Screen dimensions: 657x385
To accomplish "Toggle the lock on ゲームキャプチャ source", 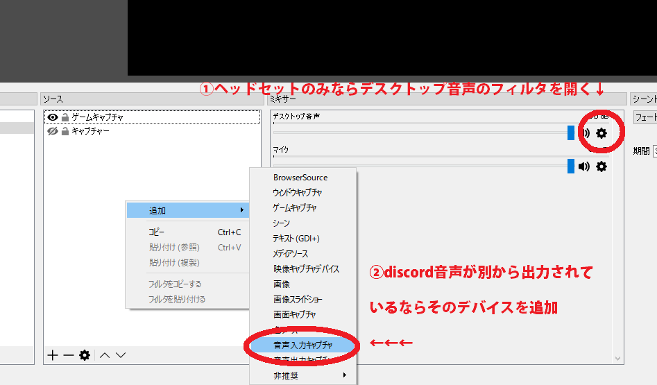I will [x=65, y=117].
